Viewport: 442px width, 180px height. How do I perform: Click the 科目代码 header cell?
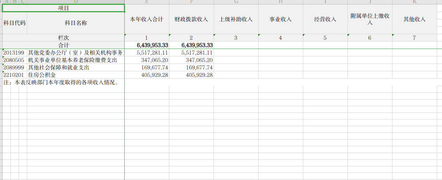[x=14, y=23]
